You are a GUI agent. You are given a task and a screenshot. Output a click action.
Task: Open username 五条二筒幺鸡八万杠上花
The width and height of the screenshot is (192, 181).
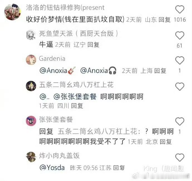(x=76, y=85)
